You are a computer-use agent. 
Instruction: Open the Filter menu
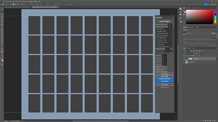pos(24,1)
